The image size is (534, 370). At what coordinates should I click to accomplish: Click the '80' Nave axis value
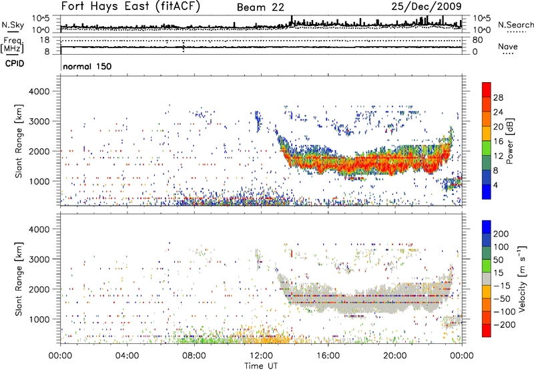[x=477, y=40]
